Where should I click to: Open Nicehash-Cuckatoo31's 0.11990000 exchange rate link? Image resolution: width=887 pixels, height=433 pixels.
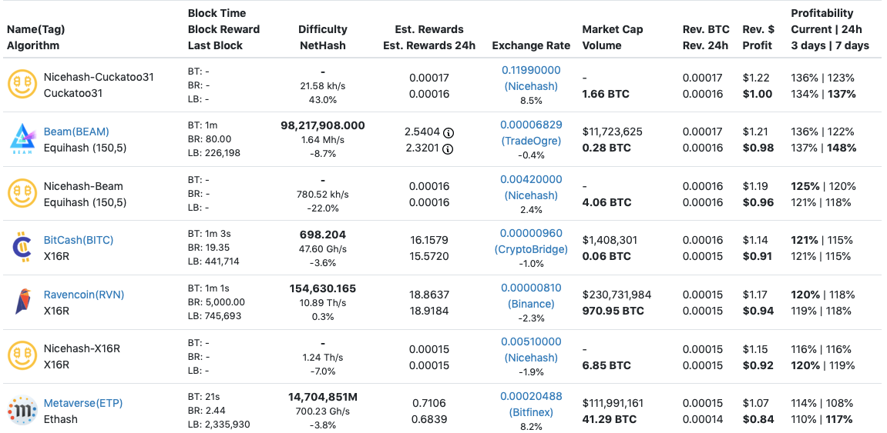tap(531, 70)
